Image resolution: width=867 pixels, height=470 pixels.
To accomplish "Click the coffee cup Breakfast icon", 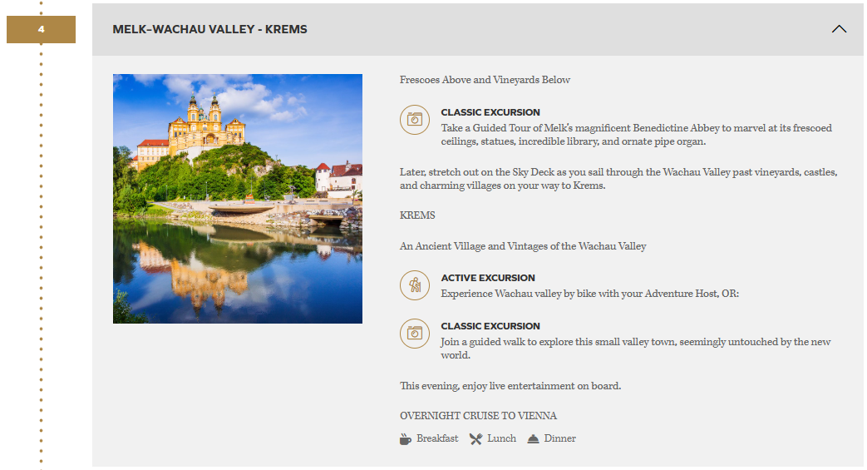I will click(406, 439).
